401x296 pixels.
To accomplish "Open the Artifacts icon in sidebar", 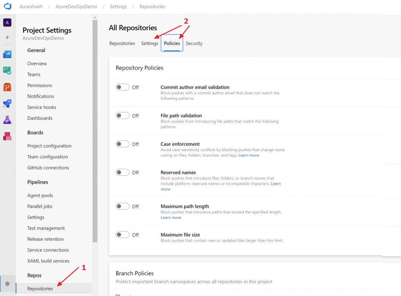I will tap(7, 136).
